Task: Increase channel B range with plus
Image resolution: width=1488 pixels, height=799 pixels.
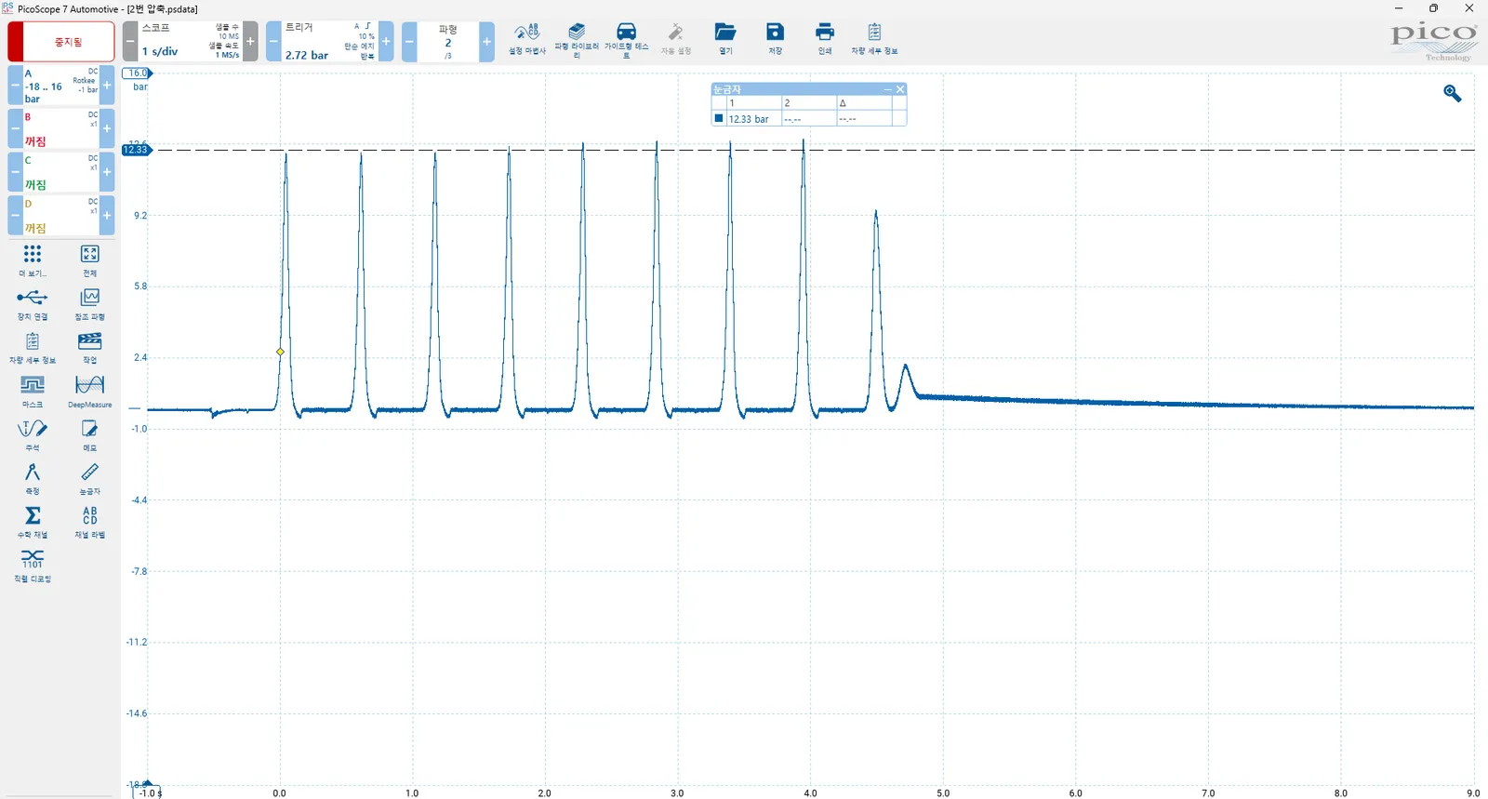Action: (107, 128)
